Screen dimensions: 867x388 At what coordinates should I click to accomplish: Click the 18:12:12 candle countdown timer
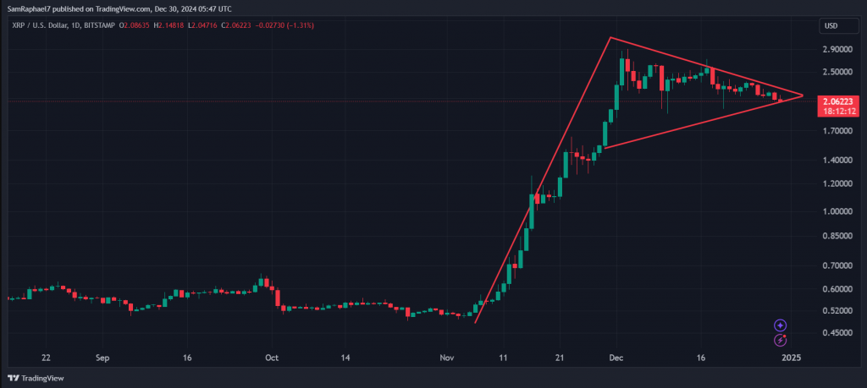coord(838,110)
